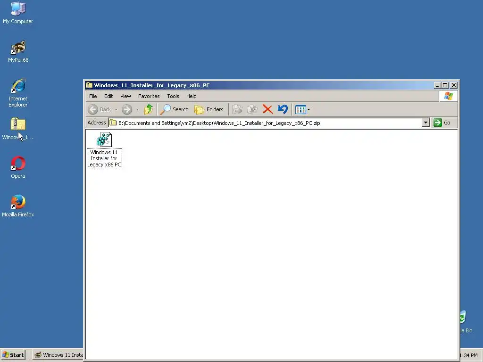This screenshot has height=362, width=483.
Task: Select the Windows_1... zip desktop icon
Action: tap(18, 129)
